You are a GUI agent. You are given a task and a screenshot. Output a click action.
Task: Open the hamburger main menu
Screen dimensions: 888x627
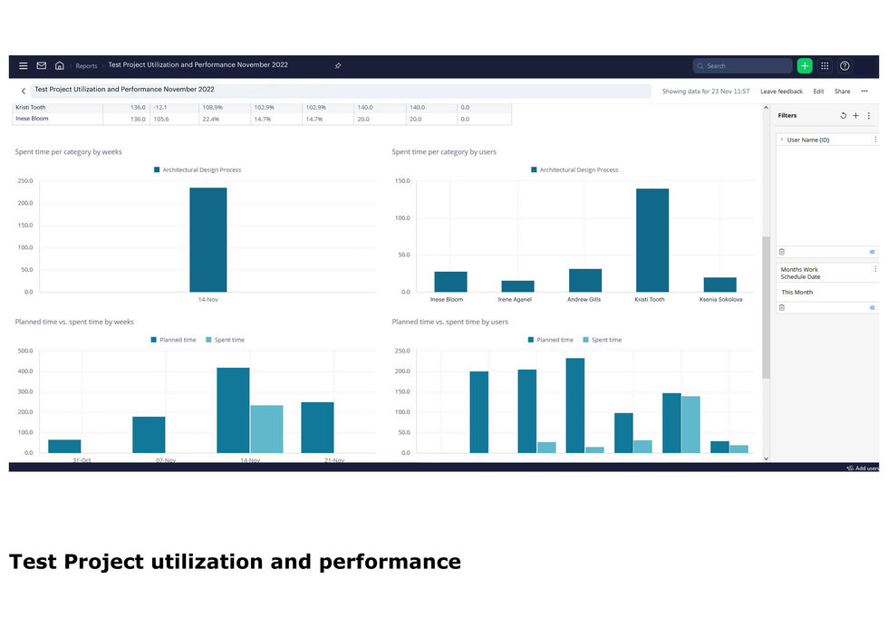pos(24,66)
